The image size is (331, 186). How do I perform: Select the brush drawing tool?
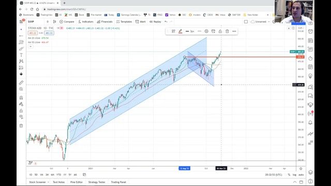point(21,49)
